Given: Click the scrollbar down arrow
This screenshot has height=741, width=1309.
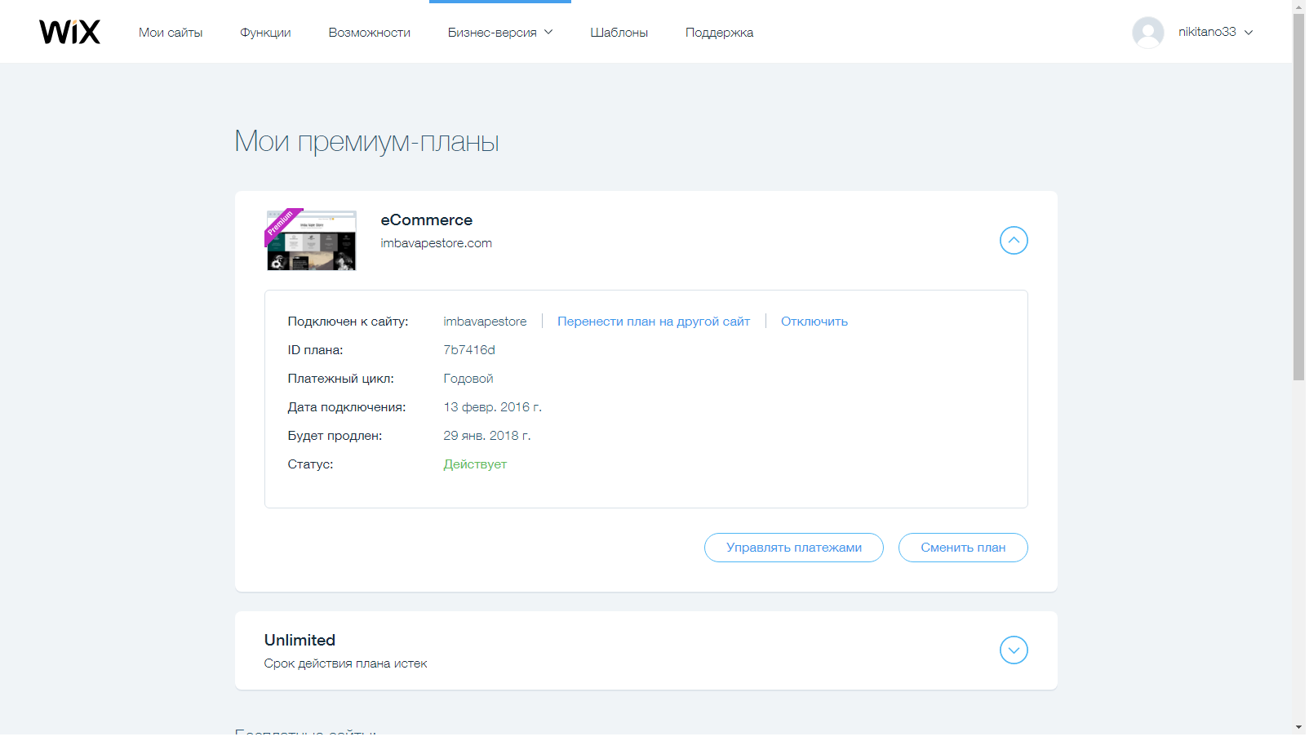Looking at the screenshot, I should (1299, 727).
